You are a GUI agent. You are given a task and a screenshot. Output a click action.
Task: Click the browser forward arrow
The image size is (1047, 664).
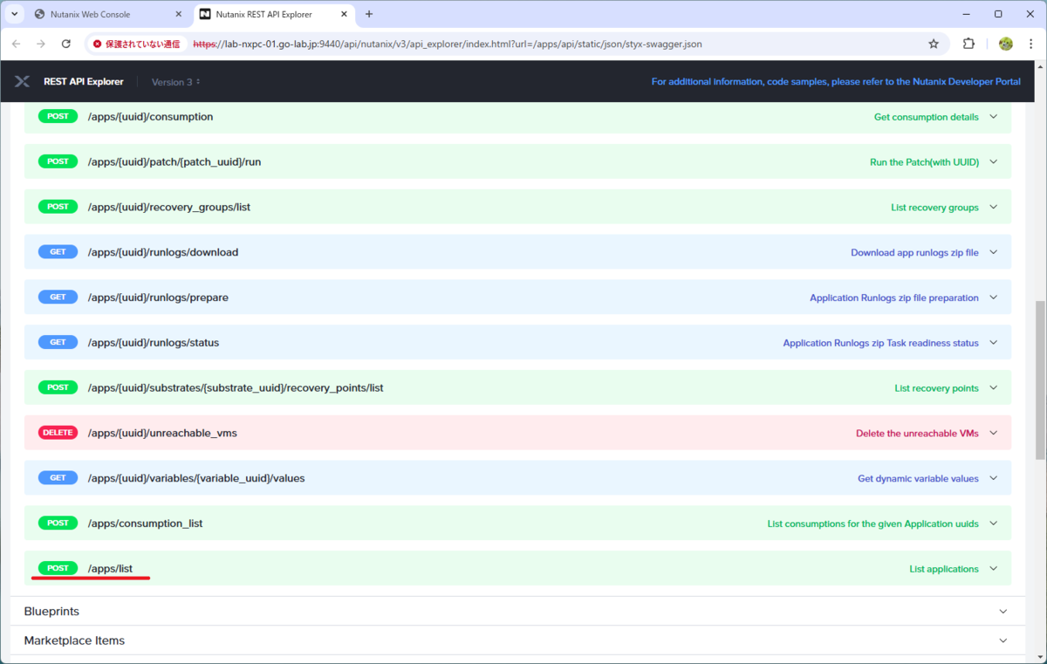41,44
